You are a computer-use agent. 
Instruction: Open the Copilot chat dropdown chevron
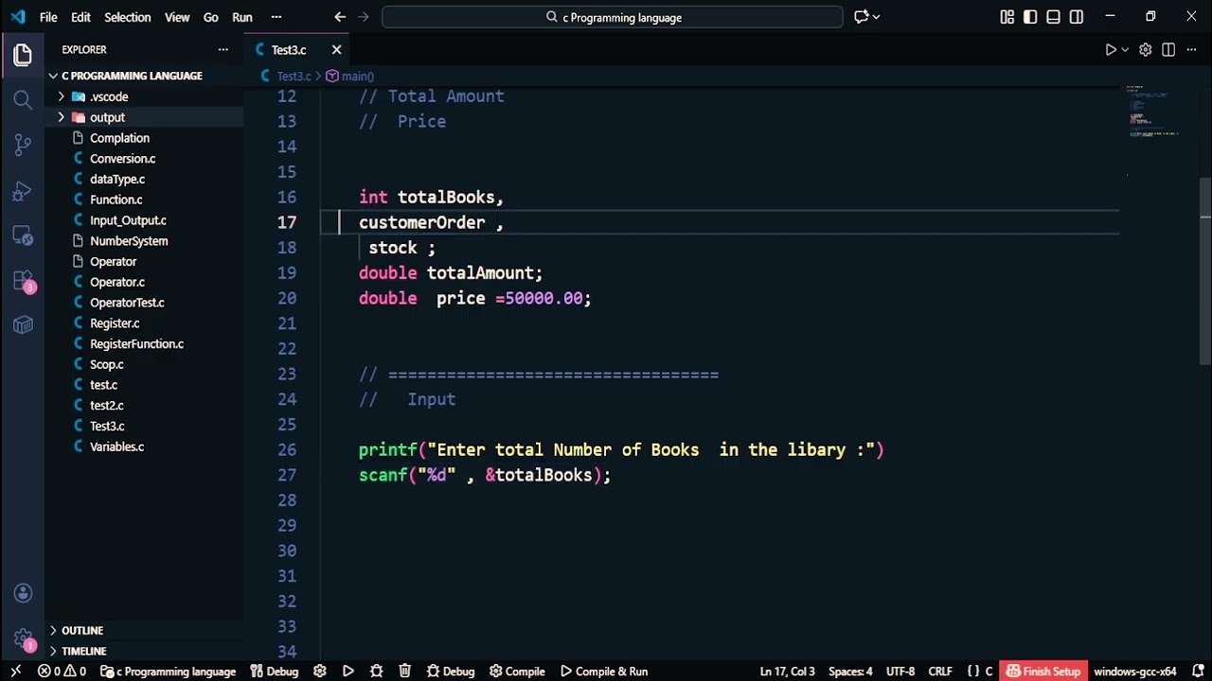pyautogui.click(x=876, y=17)
